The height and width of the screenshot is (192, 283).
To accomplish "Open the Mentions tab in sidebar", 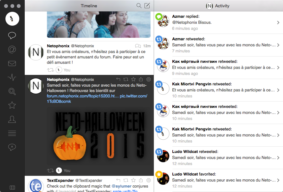I will tap(12, 50).
